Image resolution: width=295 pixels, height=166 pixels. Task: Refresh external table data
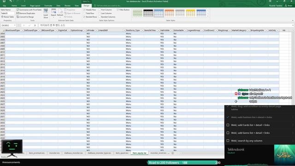(x=60, y=13)
